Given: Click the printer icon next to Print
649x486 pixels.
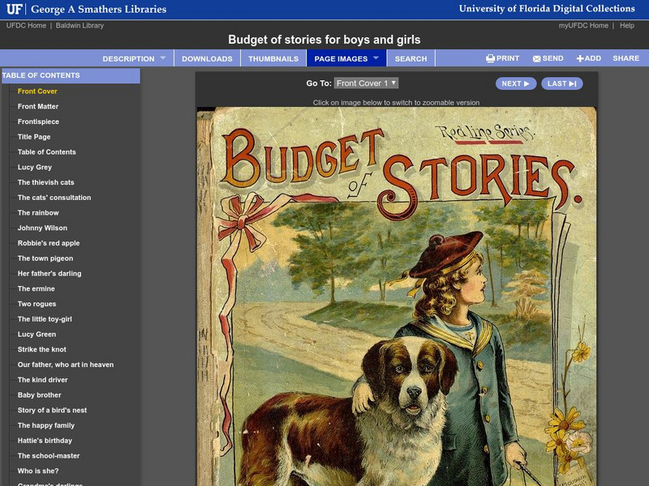Looking at the screenshot, I should coord(490,58).
